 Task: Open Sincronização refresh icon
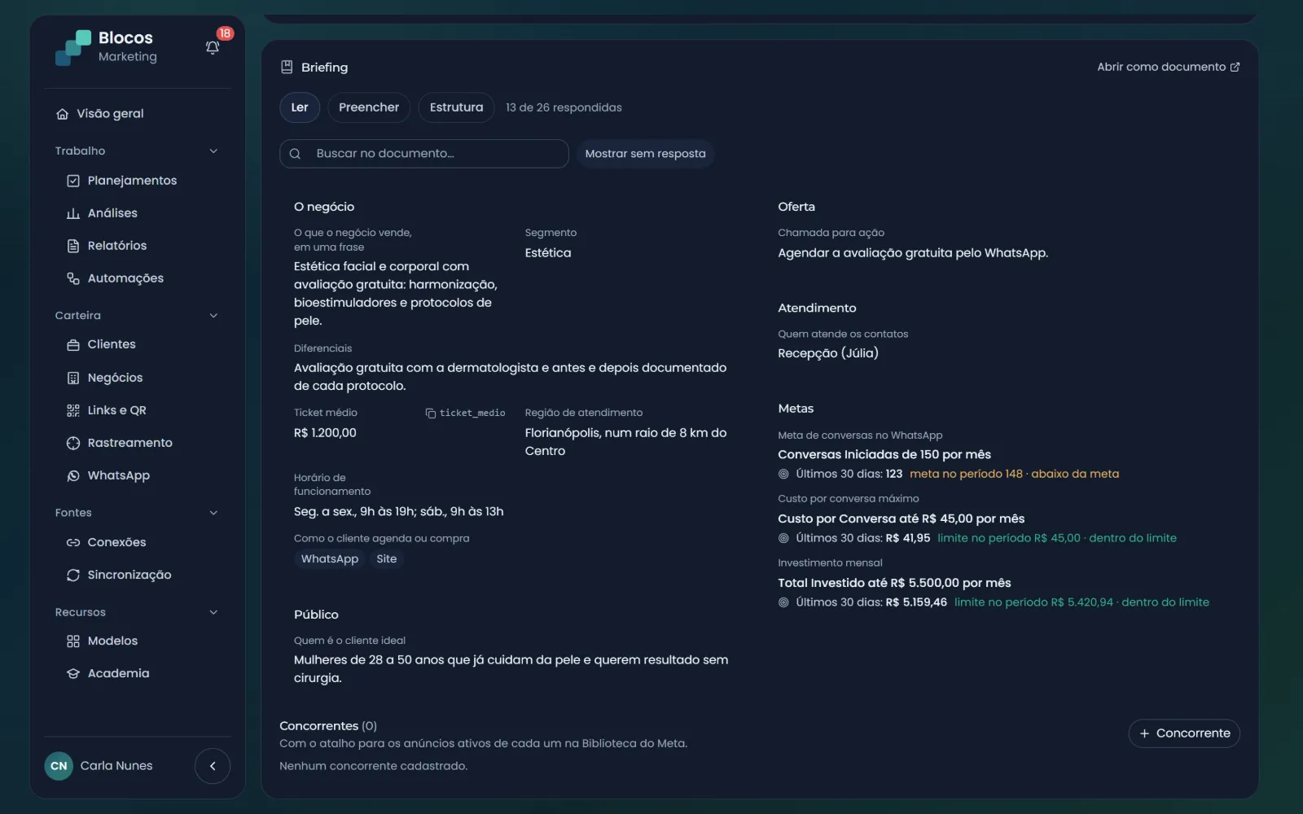click(73, 575)
